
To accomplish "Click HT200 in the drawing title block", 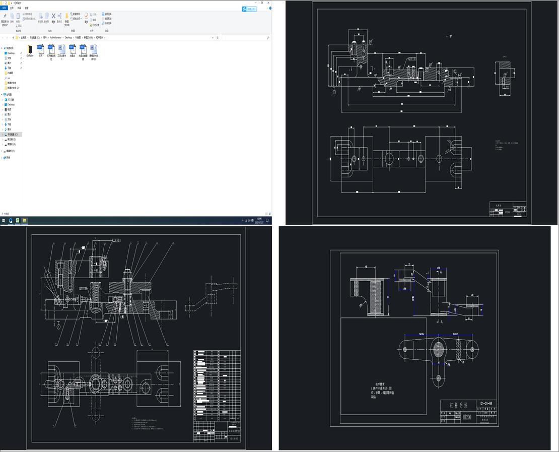I will coord(467,417).
